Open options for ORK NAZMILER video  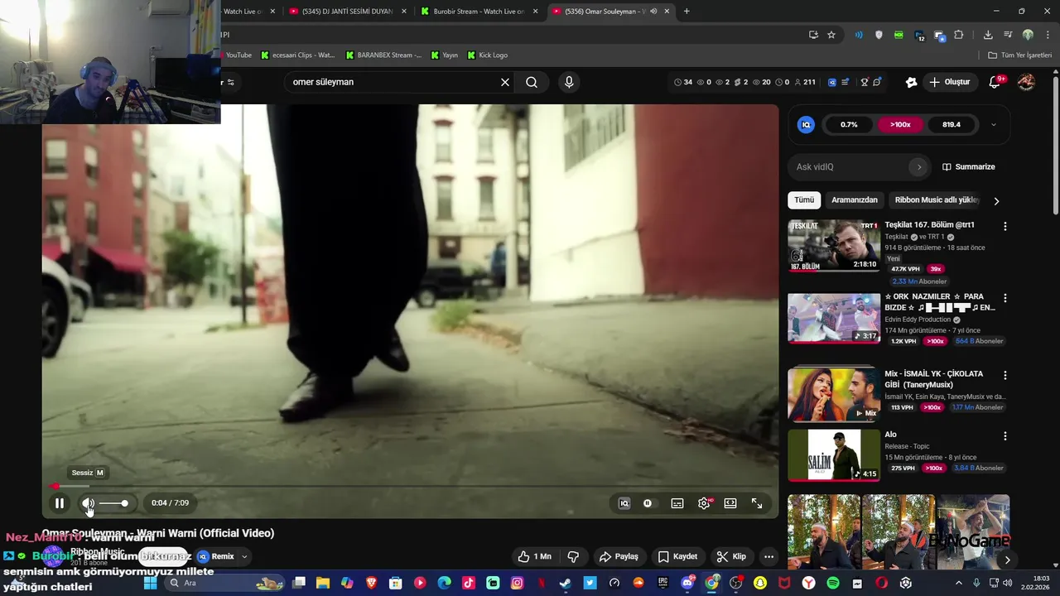click(x=1005, y=298)
